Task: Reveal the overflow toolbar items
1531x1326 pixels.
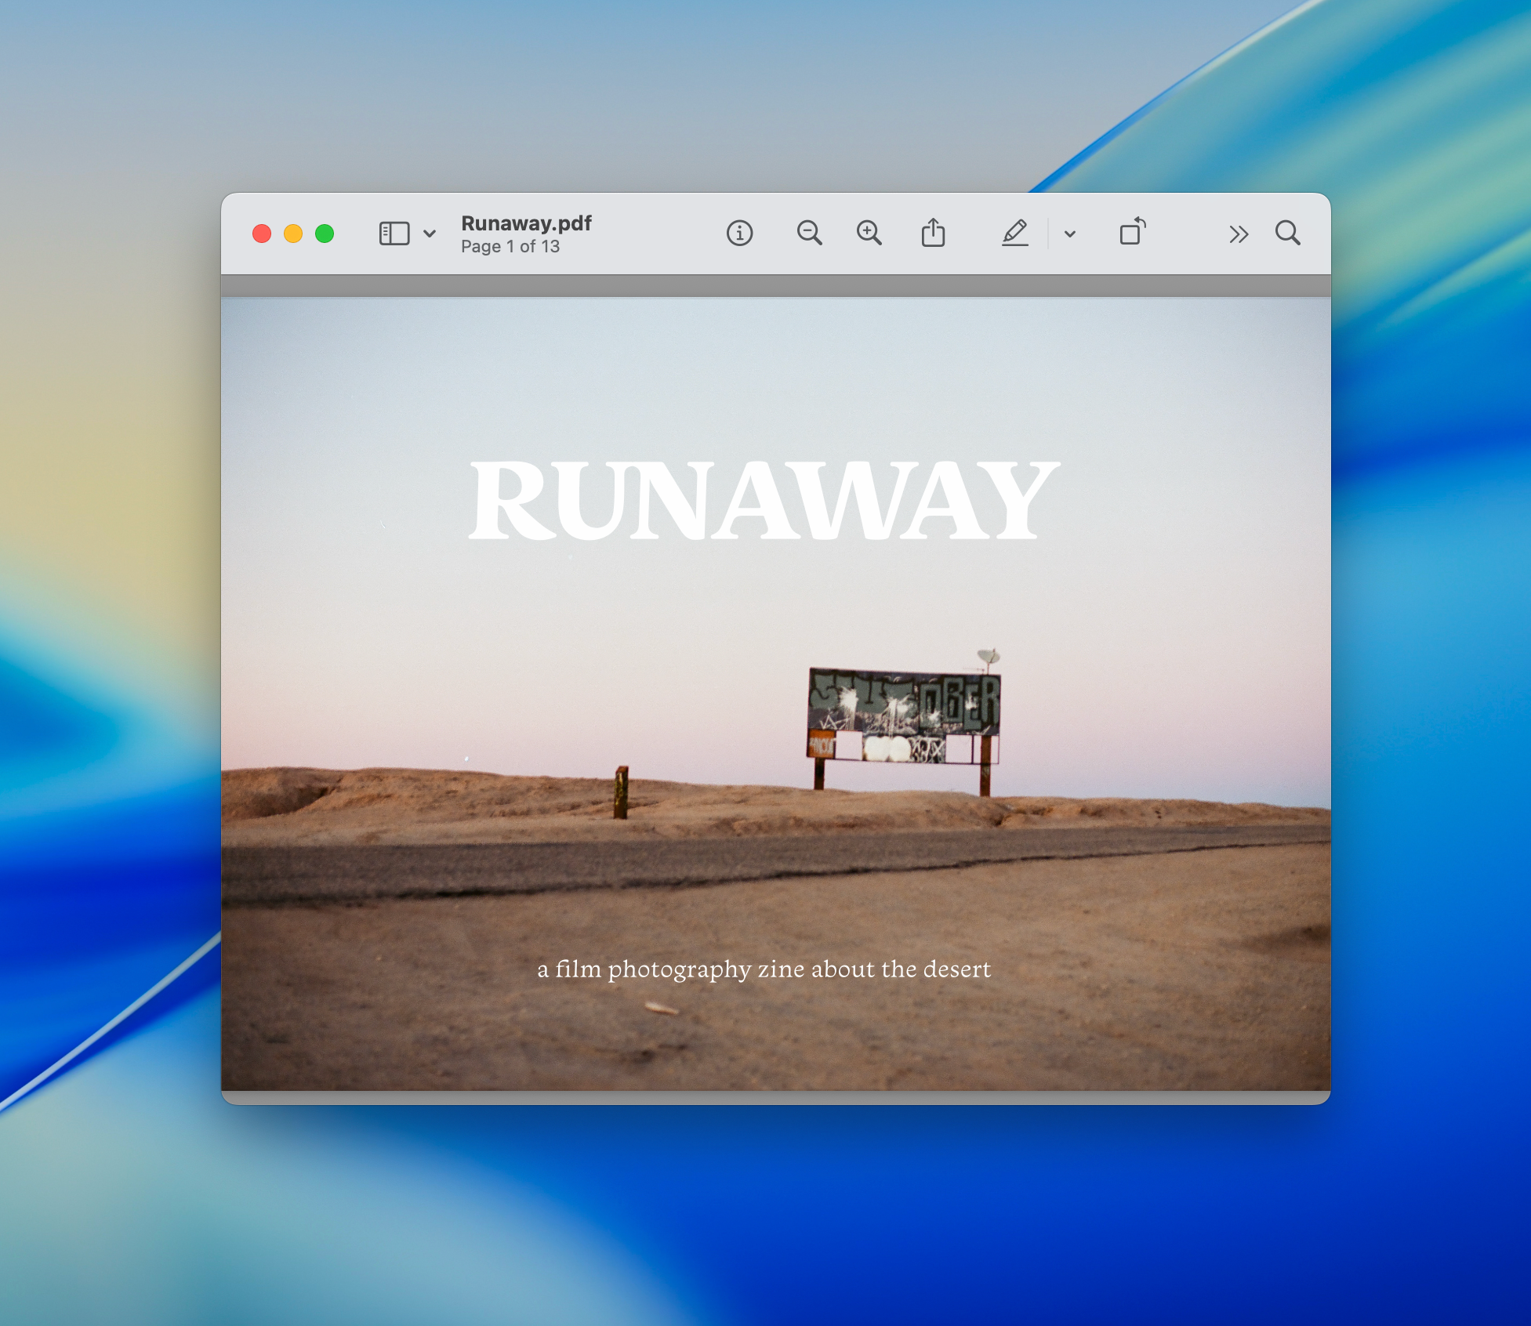Action: point(1238,233)
